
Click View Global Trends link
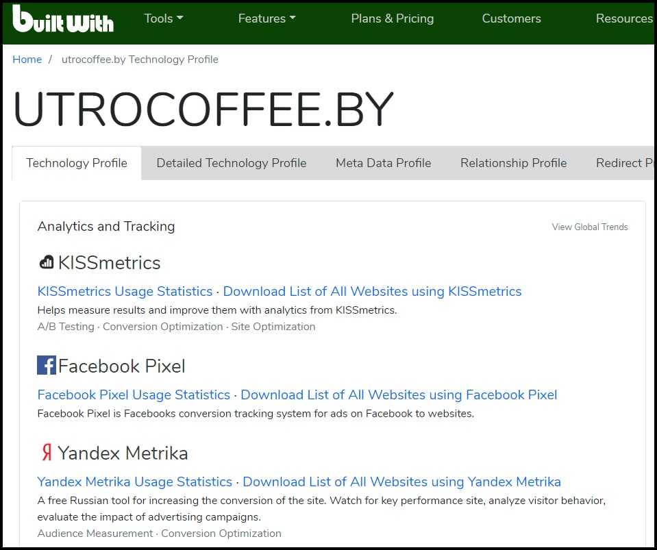(x=589, y=227)
